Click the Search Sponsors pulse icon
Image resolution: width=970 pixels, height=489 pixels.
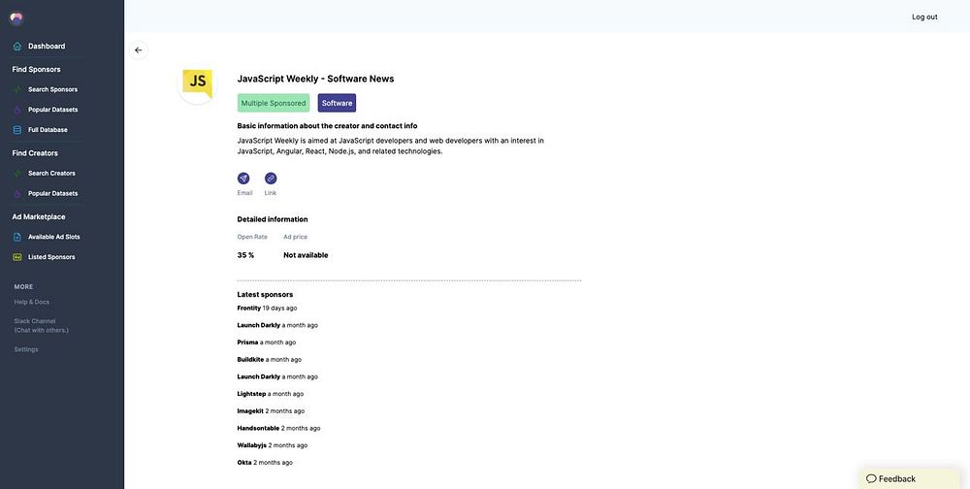click(17, 90)
